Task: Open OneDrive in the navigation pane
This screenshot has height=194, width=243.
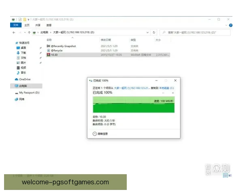Action: coord(25,79)
